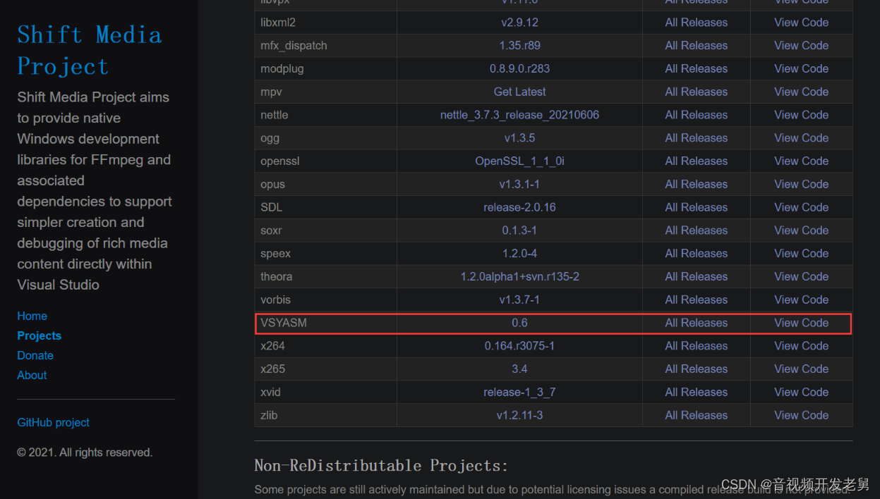Viewport: 880px width, 499px height.
Task: View Code for libxml2
Action: click(802, 23)
